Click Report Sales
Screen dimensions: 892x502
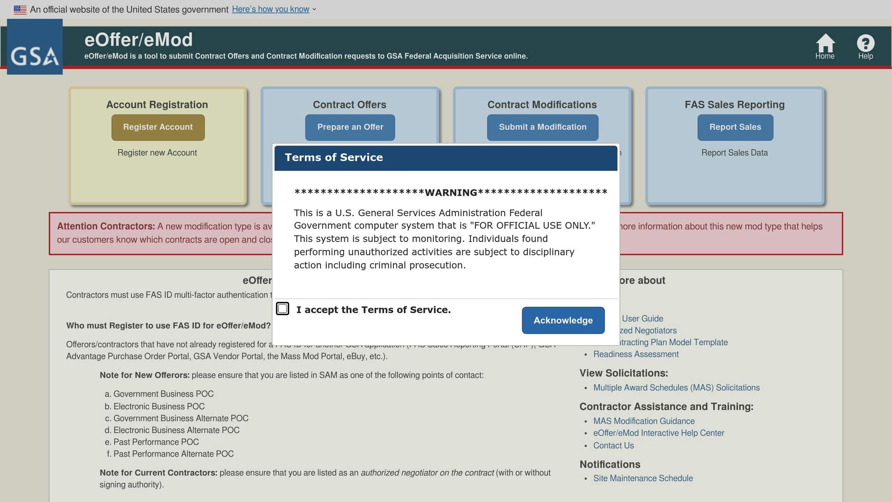tap(735, 127)
